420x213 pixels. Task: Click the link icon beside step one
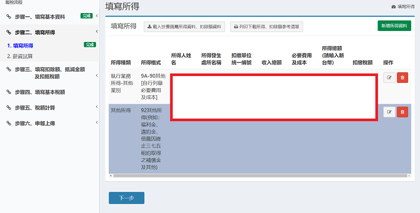tap(9, 17)
